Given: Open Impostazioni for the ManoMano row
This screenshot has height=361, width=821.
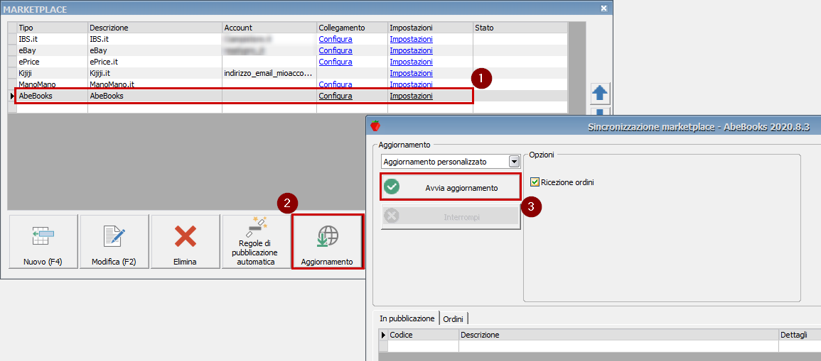Looking at the screenshot, I should pyautogui.click(x=411, y=84).
